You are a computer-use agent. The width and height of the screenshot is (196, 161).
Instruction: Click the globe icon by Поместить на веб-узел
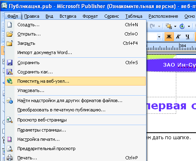point(10,81)
